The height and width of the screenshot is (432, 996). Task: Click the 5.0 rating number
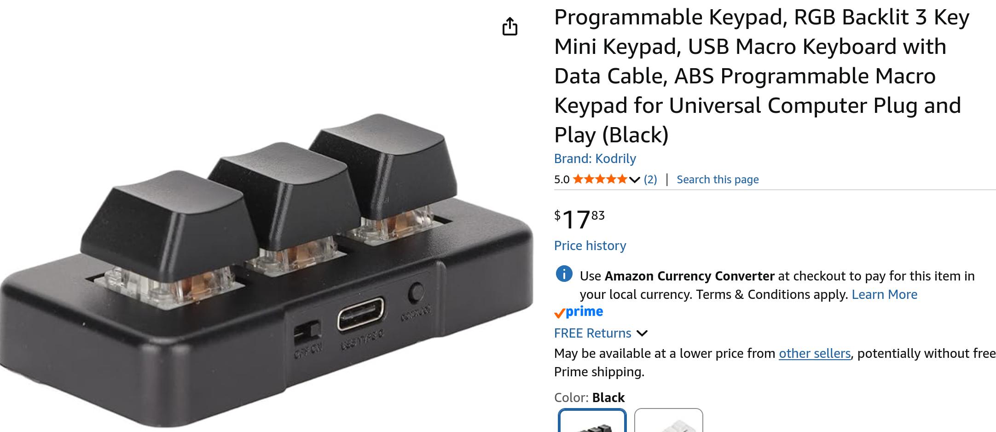562,179
